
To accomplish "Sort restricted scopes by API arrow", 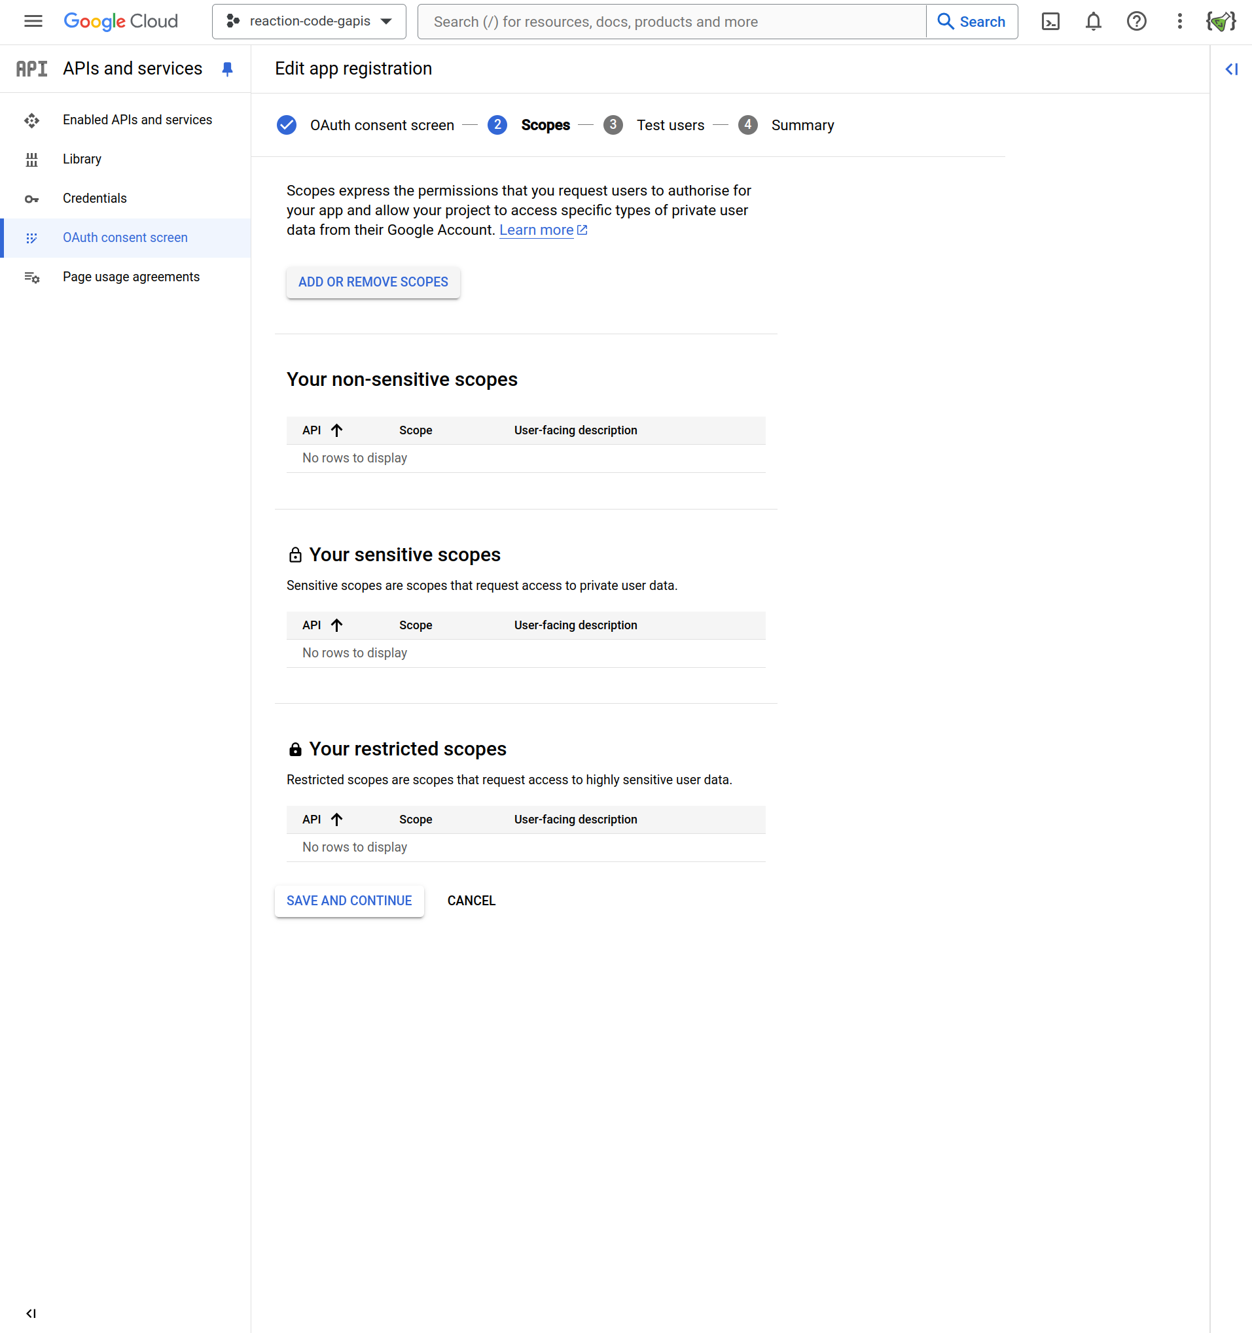I will point(337,820).
